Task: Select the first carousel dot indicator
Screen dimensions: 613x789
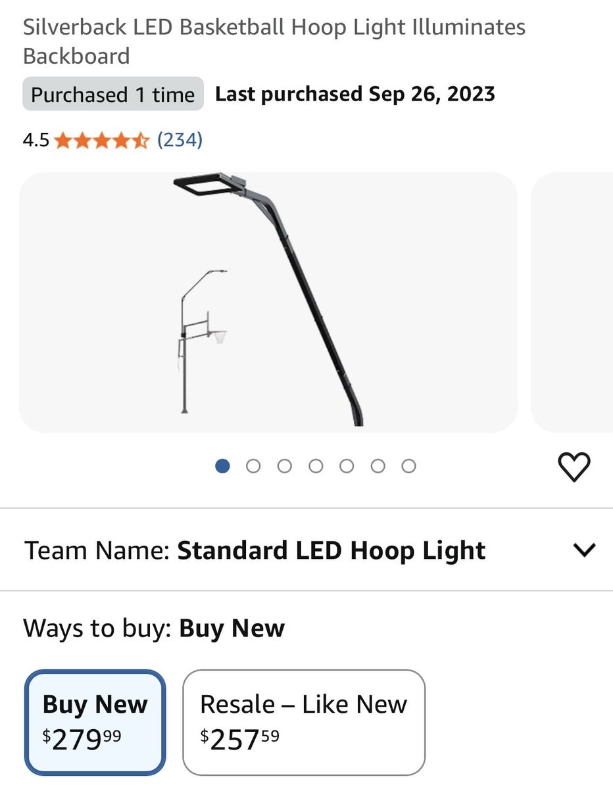Action: pos(222,466)
